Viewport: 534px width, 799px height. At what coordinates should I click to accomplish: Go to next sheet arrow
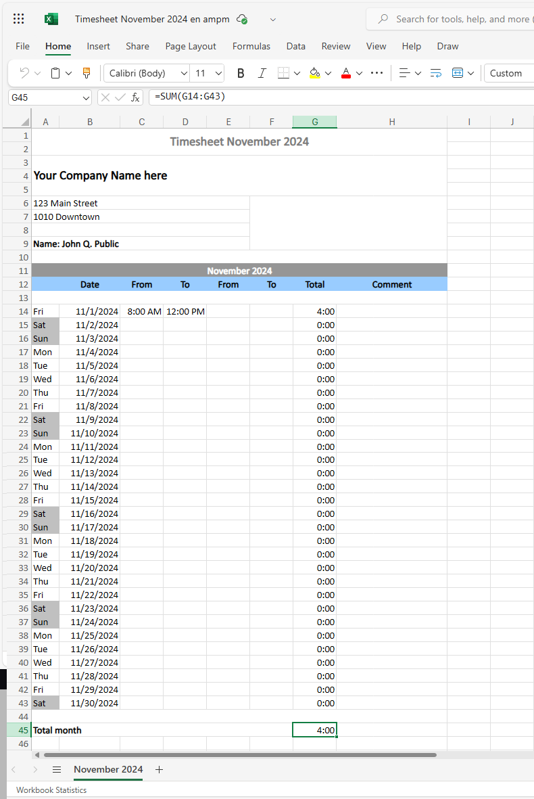click(x=34, y=769)
